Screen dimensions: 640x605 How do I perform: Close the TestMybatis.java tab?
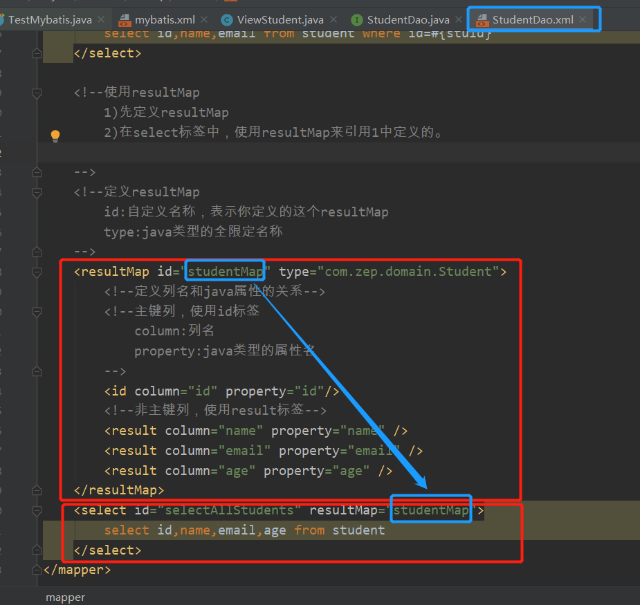click(x=101, y=19)
